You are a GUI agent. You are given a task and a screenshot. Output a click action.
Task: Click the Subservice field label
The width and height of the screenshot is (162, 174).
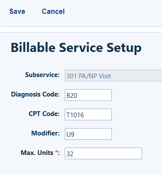coord(42,75)
